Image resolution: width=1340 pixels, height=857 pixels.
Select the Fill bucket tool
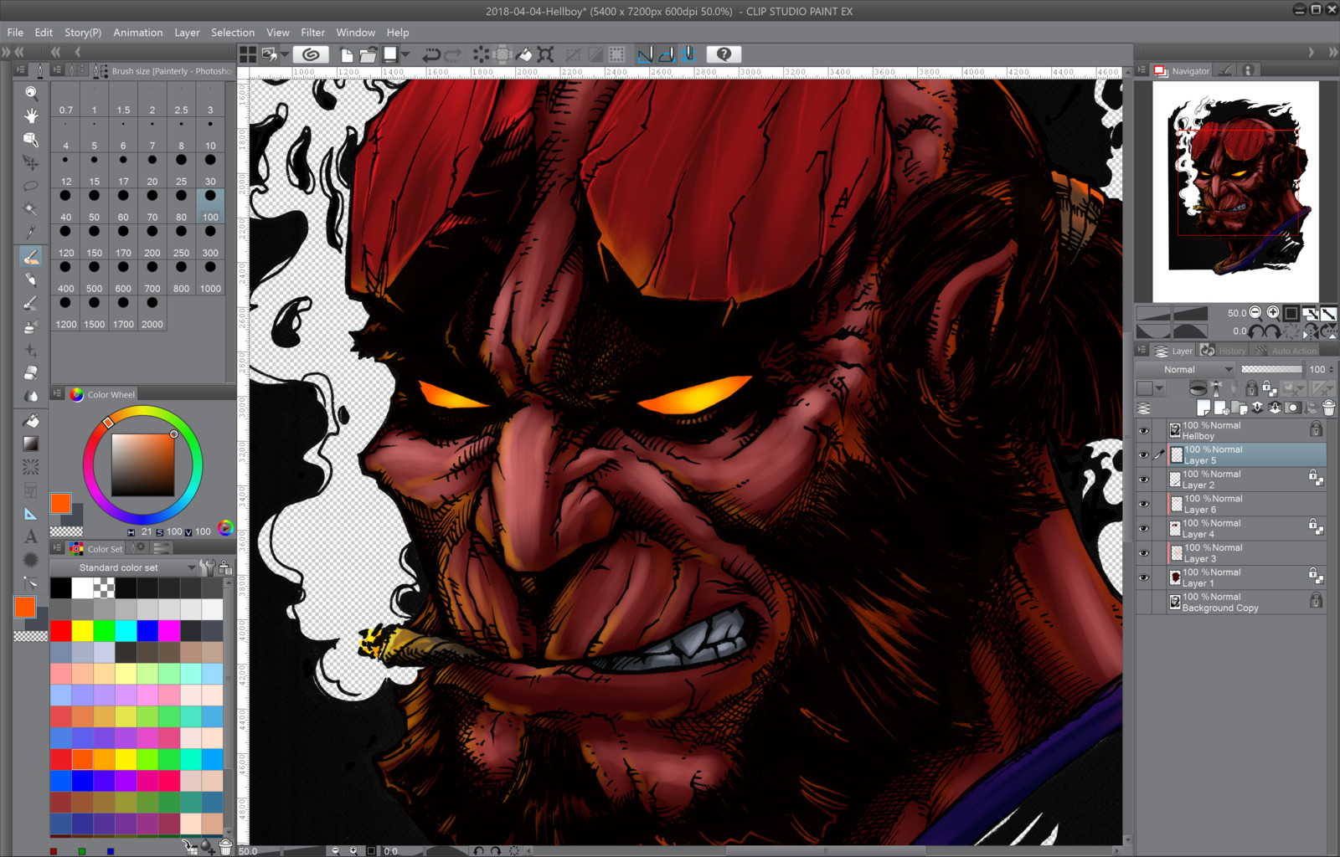(x=31, y=420)
